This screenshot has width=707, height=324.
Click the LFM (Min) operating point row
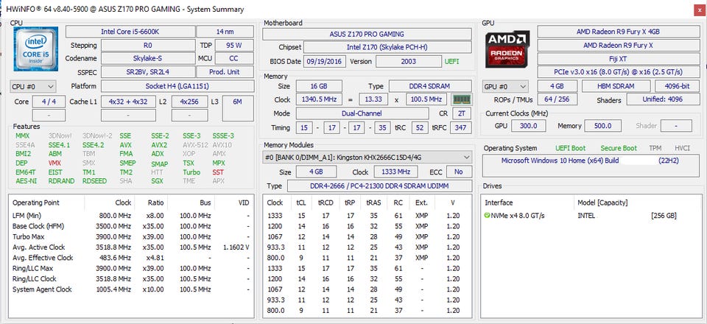[131, 216]
